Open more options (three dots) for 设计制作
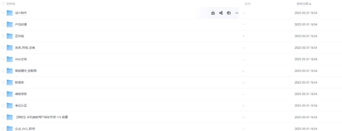The image size is (342, 131). 237,13
